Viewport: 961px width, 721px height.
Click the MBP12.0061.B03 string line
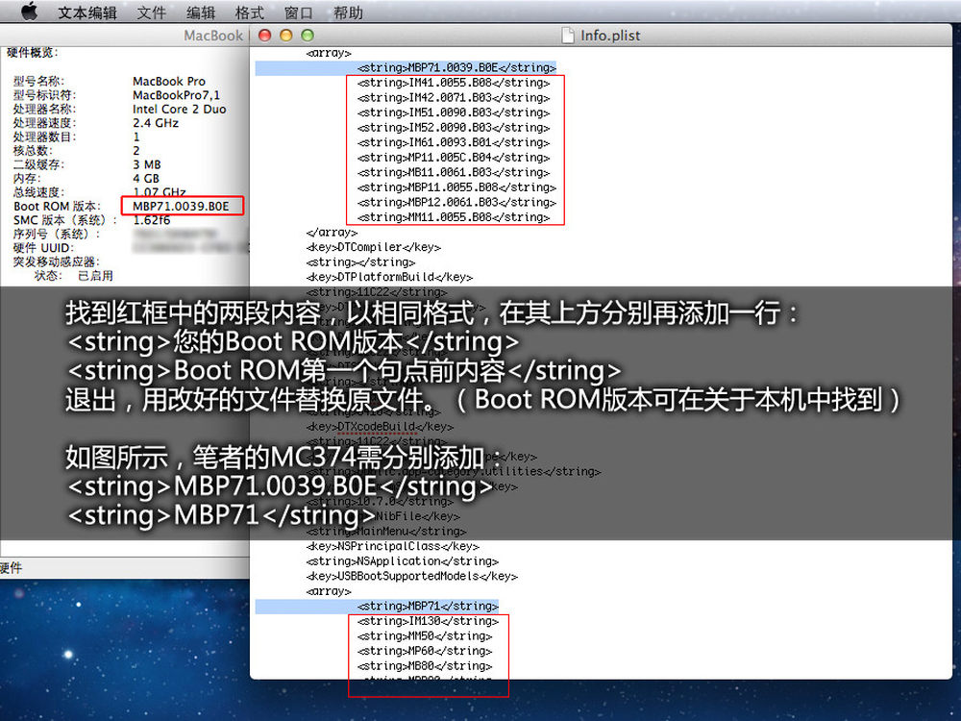point(456,202)
